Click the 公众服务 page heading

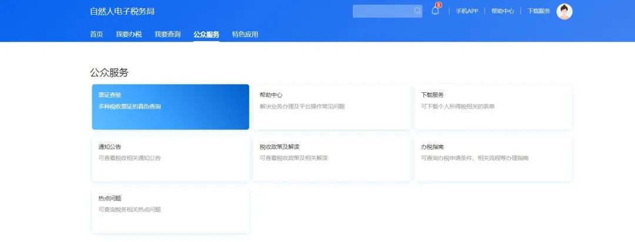(109, 73)
